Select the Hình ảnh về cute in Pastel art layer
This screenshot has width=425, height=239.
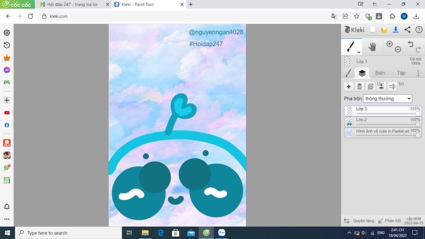coord(383,133)
